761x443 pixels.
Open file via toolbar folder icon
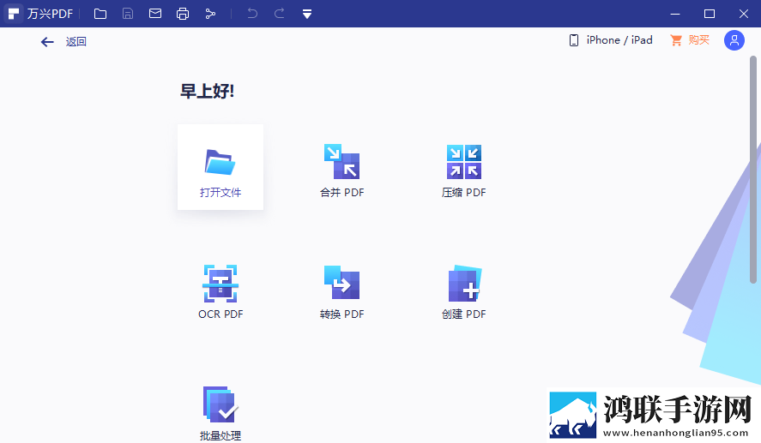click(x=100, y=14)
